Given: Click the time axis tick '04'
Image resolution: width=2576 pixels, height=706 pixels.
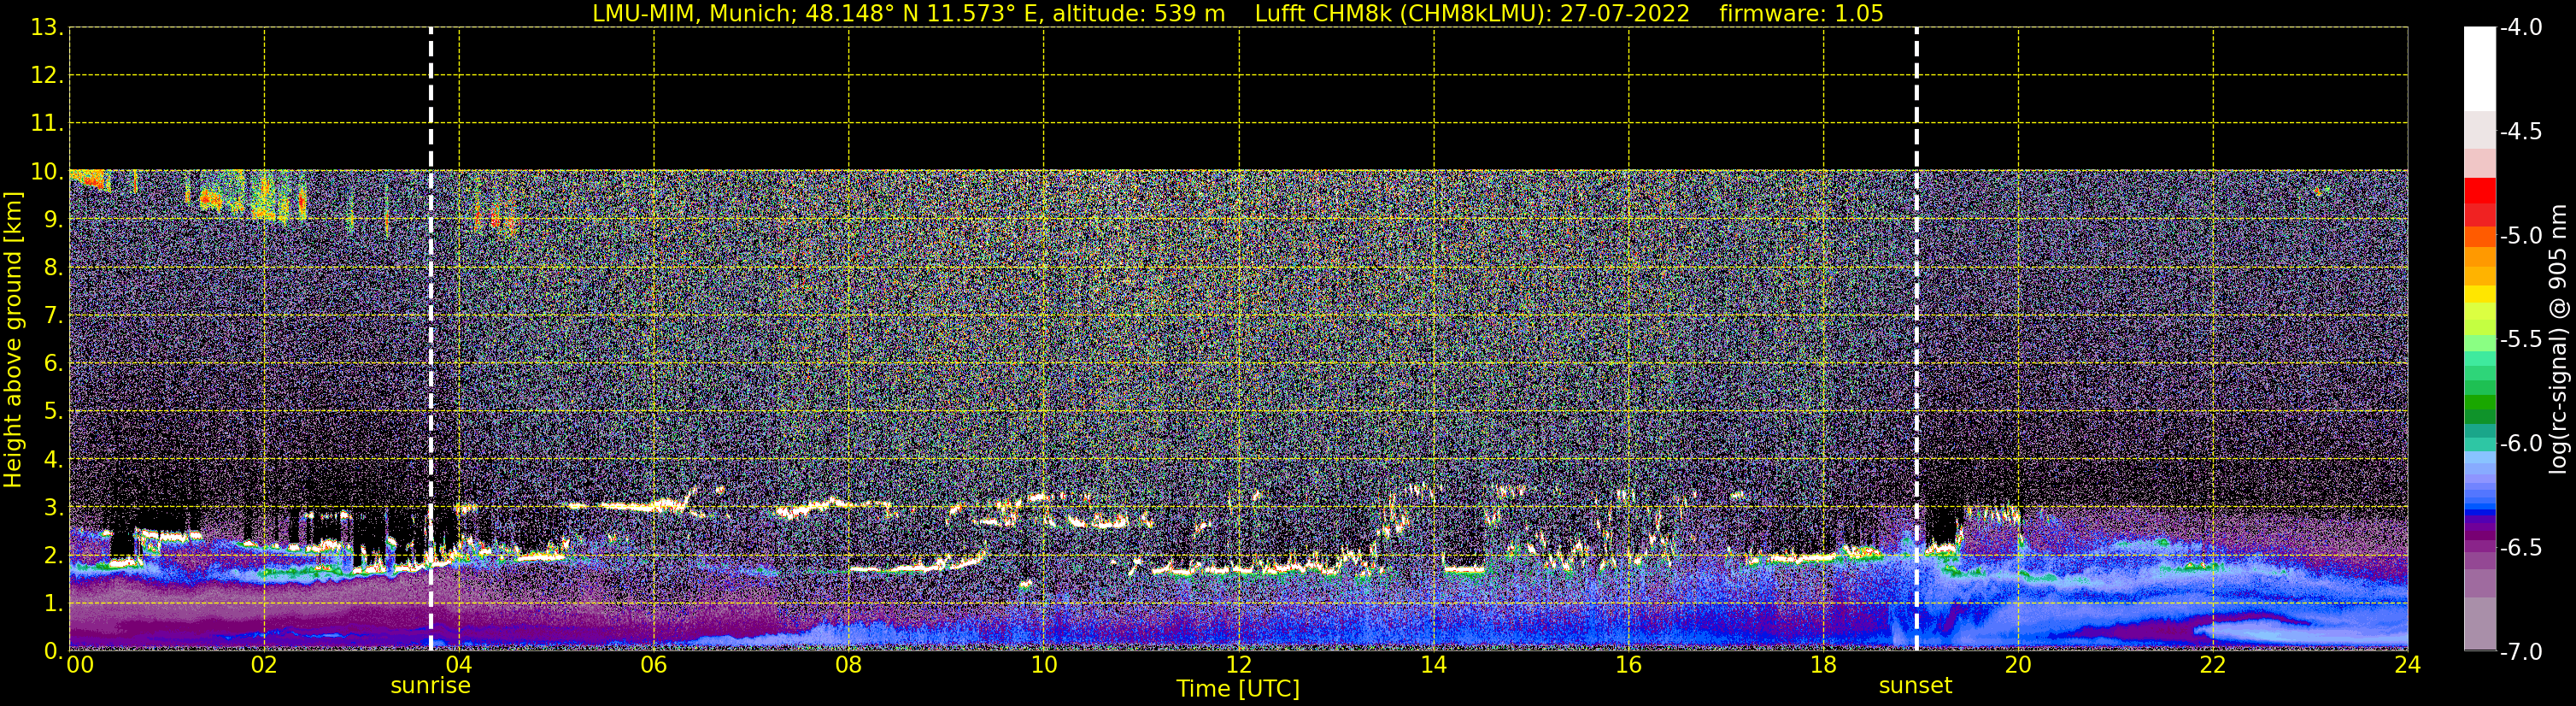Looking at the screenshot, I should click(459, 665).
